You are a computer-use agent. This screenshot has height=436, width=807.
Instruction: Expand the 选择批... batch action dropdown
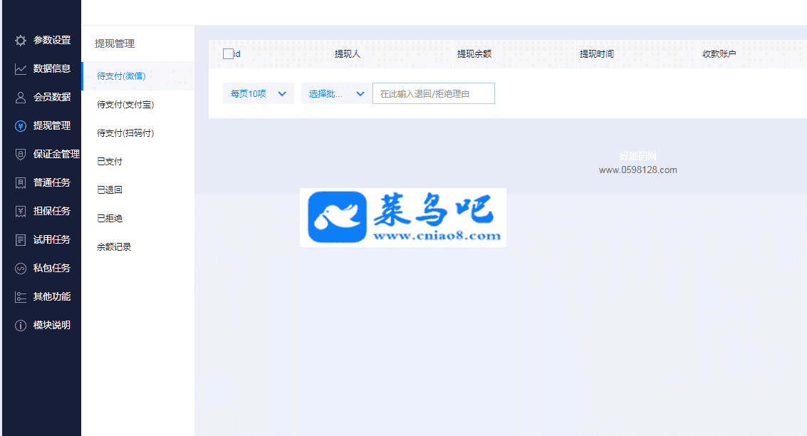coord(336,93)
